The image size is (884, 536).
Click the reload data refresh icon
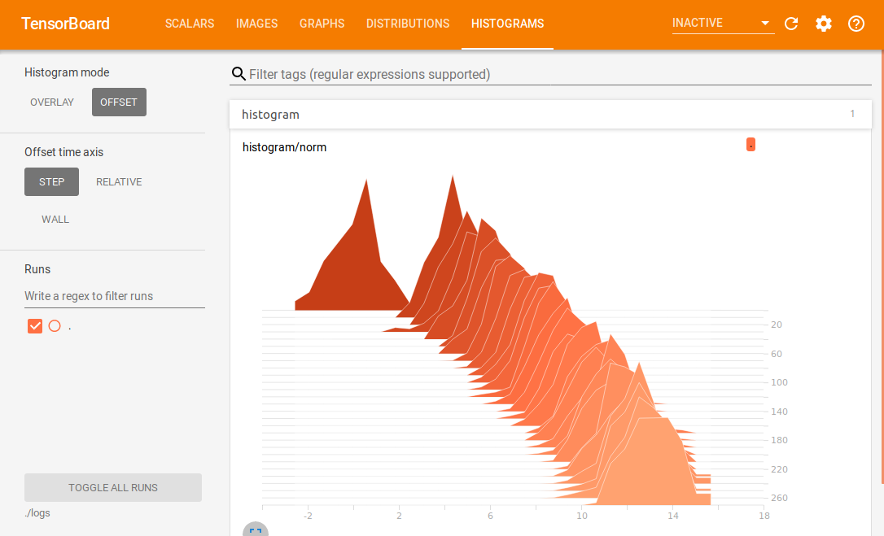pyautogui.click(x=791, y=24)
